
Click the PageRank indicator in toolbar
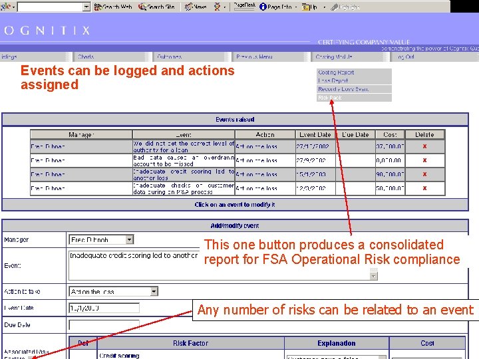pos(244,6)
